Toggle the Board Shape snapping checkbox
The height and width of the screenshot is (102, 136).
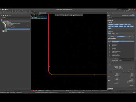point(110,53)
